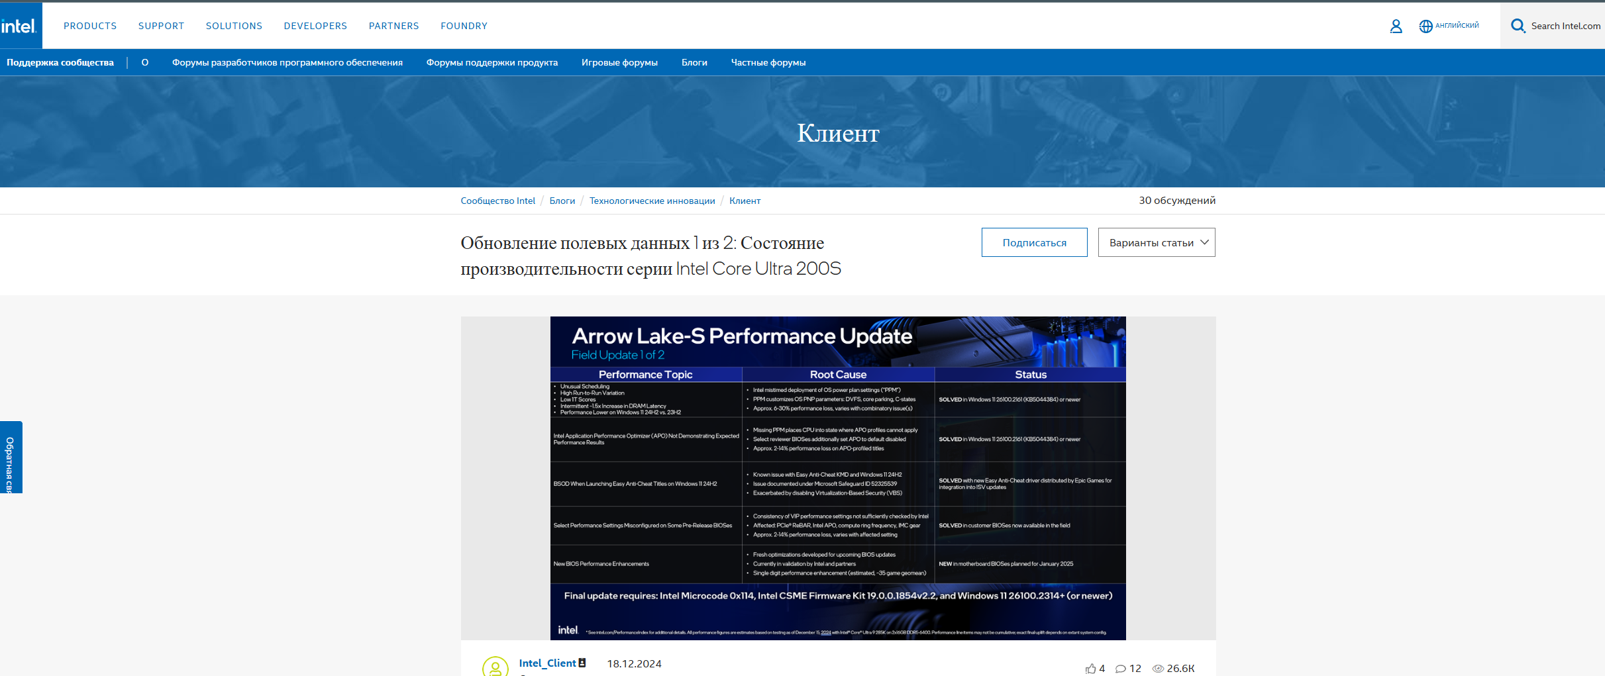Image resolution: width=1605 pixels, height=676 pixels.
Task: Open Форумы разработчиков программного обеспечения
Action: [287, 62]
